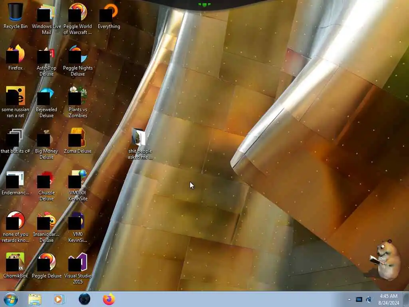This screenshot has height=307, width=409.
Task: Select the VM0b0t KevinSite shortcut
Action: 78,185
